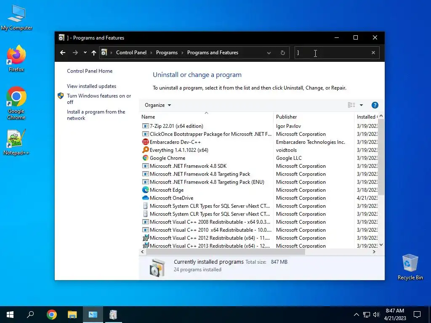The image size is (431, 323).
Task: Click Programs in breadcrumb path
Action: [167, 53]
